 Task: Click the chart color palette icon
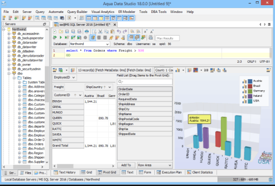coord(196,70)
